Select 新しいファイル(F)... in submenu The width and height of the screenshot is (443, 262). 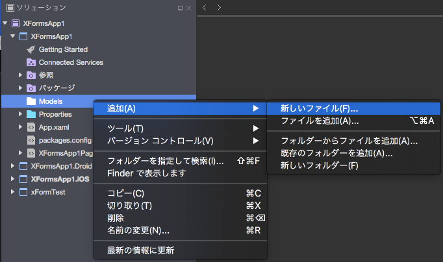coord(354,108)
